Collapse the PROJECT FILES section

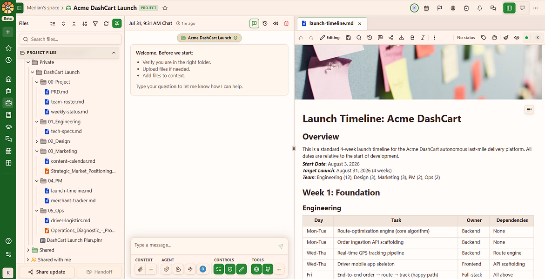[x=114, y=53]
